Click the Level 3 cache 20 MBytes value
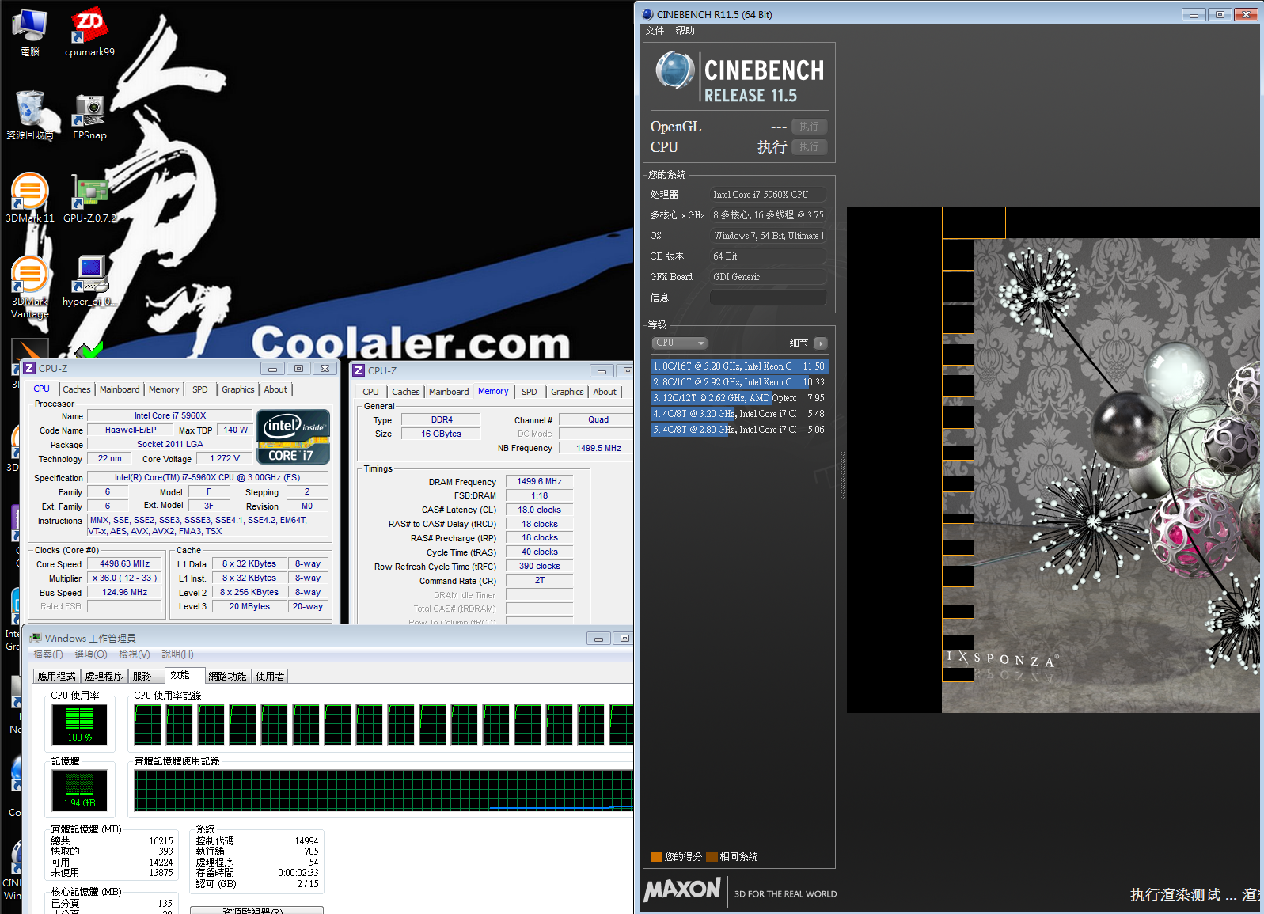1264x914 pixels. pos(249,607)
